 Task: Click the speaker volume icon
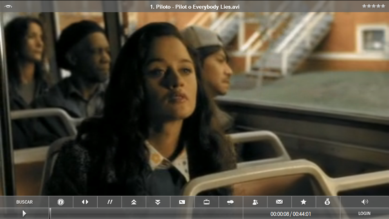click(x=365, y=202)
